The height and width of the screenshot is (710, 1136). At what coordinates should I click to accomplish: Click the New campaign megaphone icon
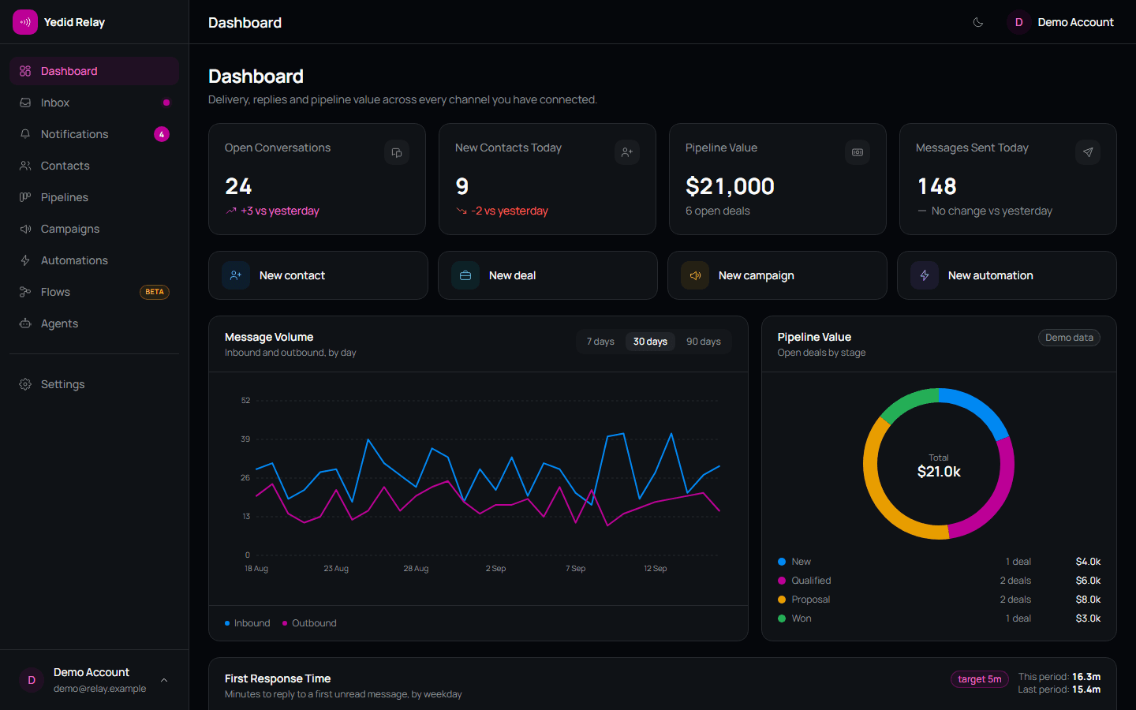[x=695, y=275]
